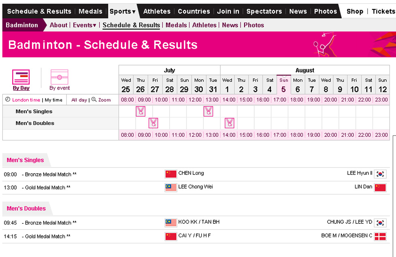Expand the Sports dropdown menu
This screenshot has height=257, width=396.
(x=123, y=11)
